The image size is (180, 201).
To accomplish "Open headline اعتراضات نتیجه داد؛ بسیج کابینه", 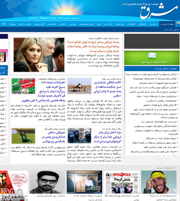I will tap(44, 91).
